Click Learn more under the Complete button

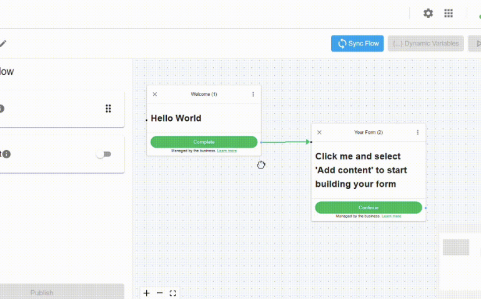pos(227,151)
